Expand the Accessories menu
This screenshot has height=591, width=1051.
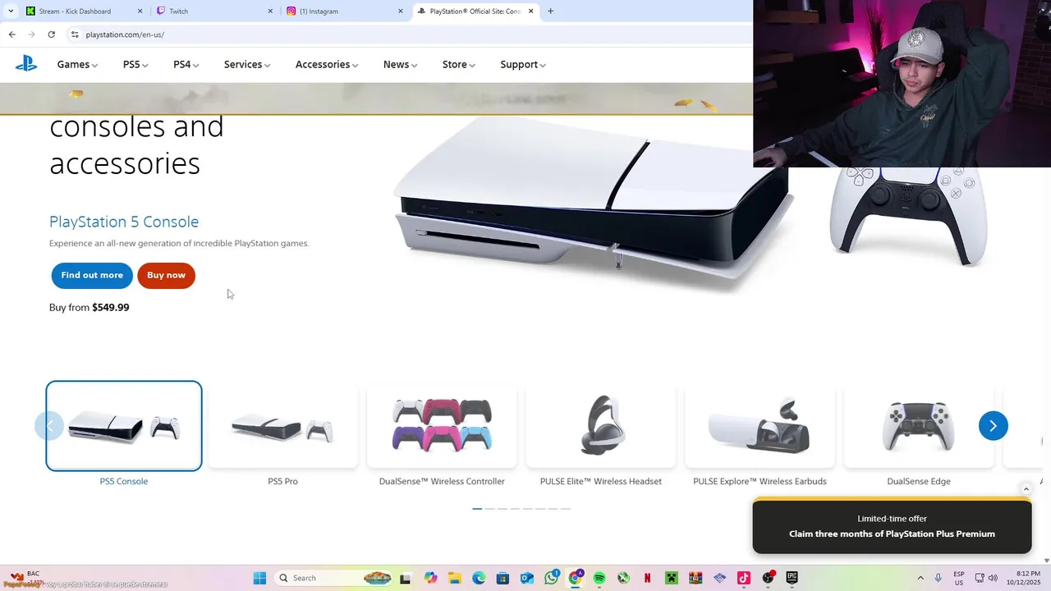327,64
